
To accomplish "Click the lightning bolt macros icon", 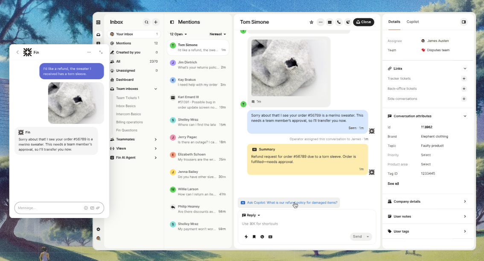I will [246, 237].
